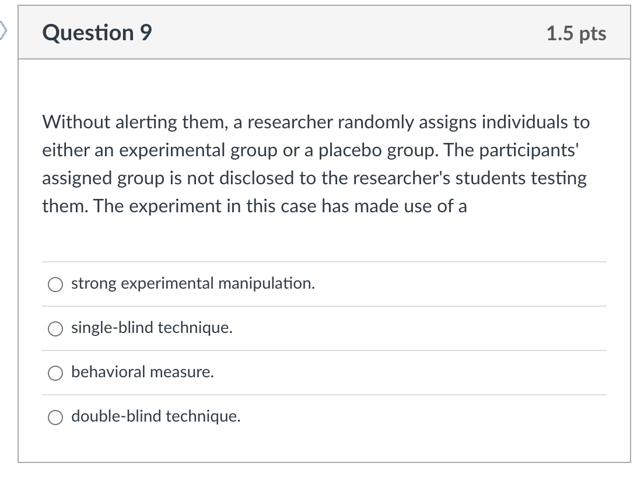Image resolution: width=644 pixels, height=484 pixels.
Task: Click the 'single-blind technique.' answer label
Action: 152,328
